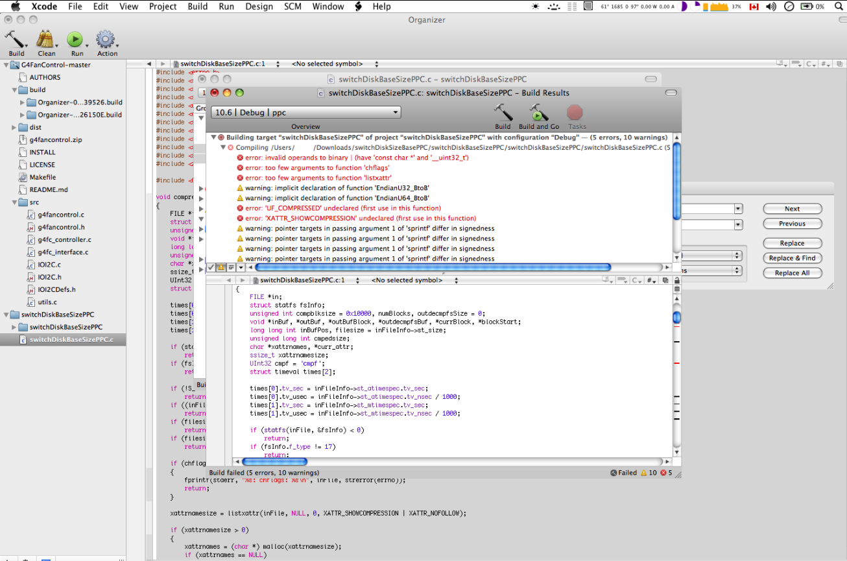
Task: Click the editor lock icon
Action: (x=677, y=280)
